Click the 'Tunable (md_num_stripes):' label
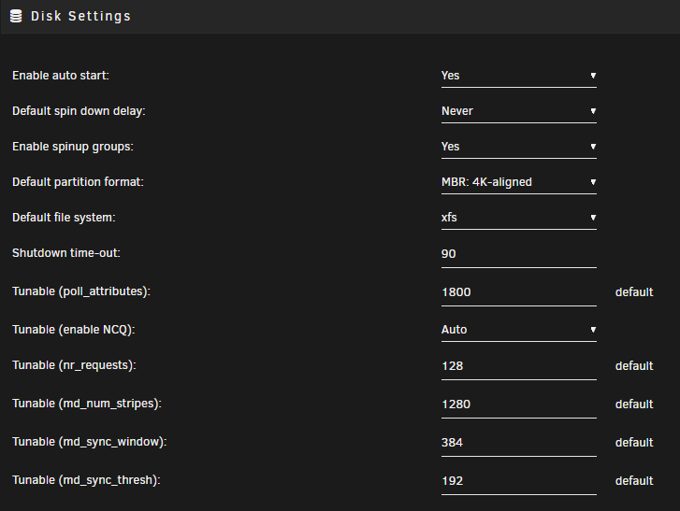This screenshot has height=511, width=680. tap(87, 405)
